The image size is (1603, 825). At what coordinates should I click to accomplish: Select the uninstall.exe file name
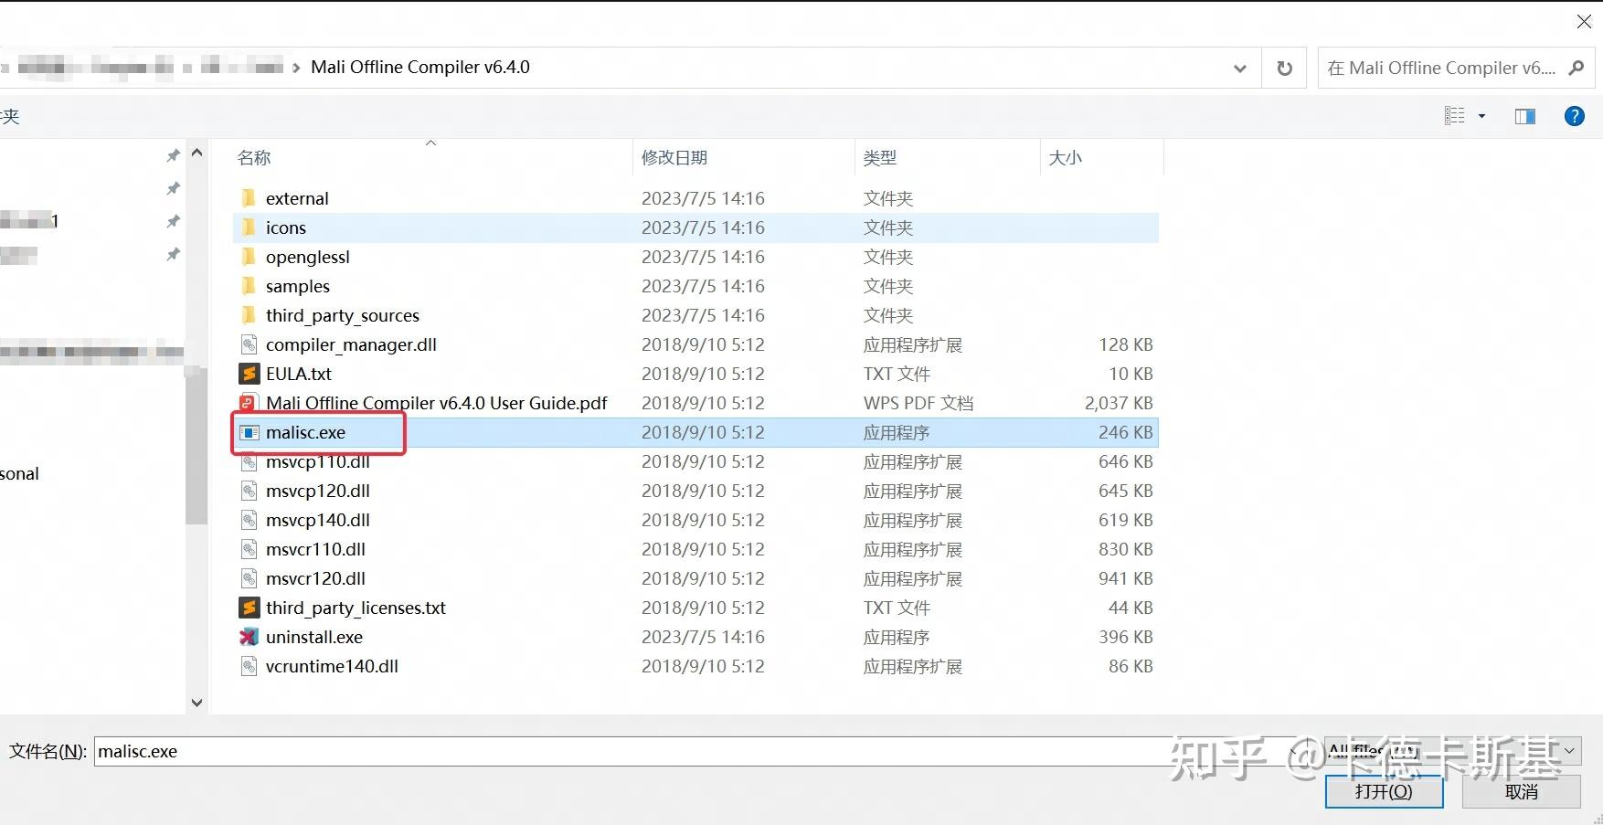tap(314, 637)
